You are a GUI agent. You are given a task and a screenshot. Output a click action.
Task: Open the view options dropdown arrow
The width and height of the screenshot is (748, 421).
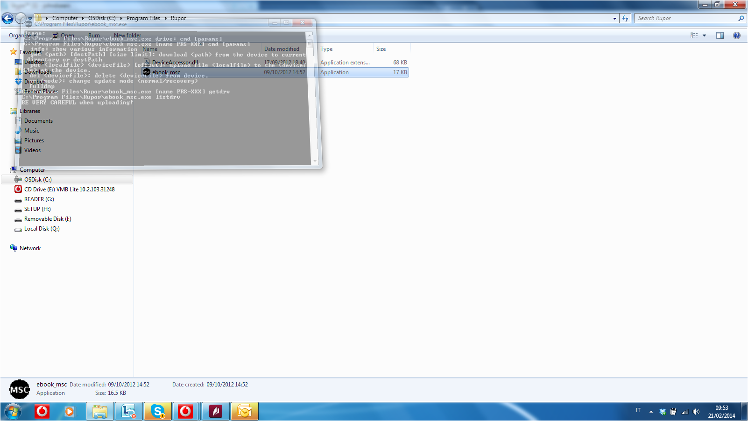704,35
